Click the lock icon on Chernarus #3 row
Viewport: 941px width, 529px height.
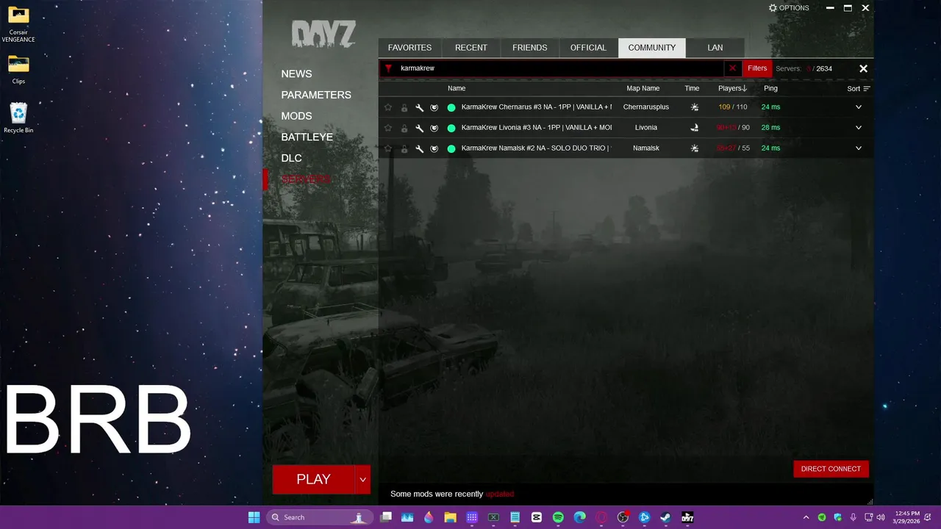tap(404, 107)
